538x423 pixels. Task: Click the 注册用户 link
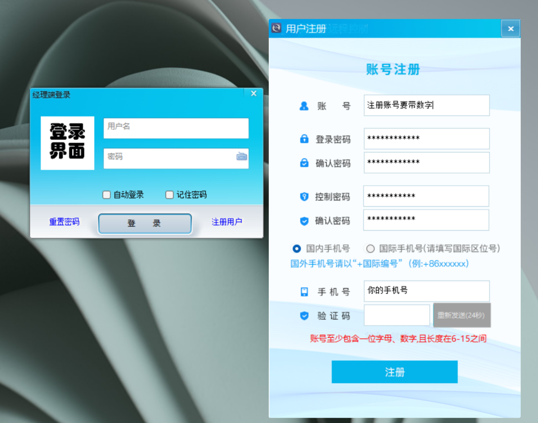click(227, 222)
